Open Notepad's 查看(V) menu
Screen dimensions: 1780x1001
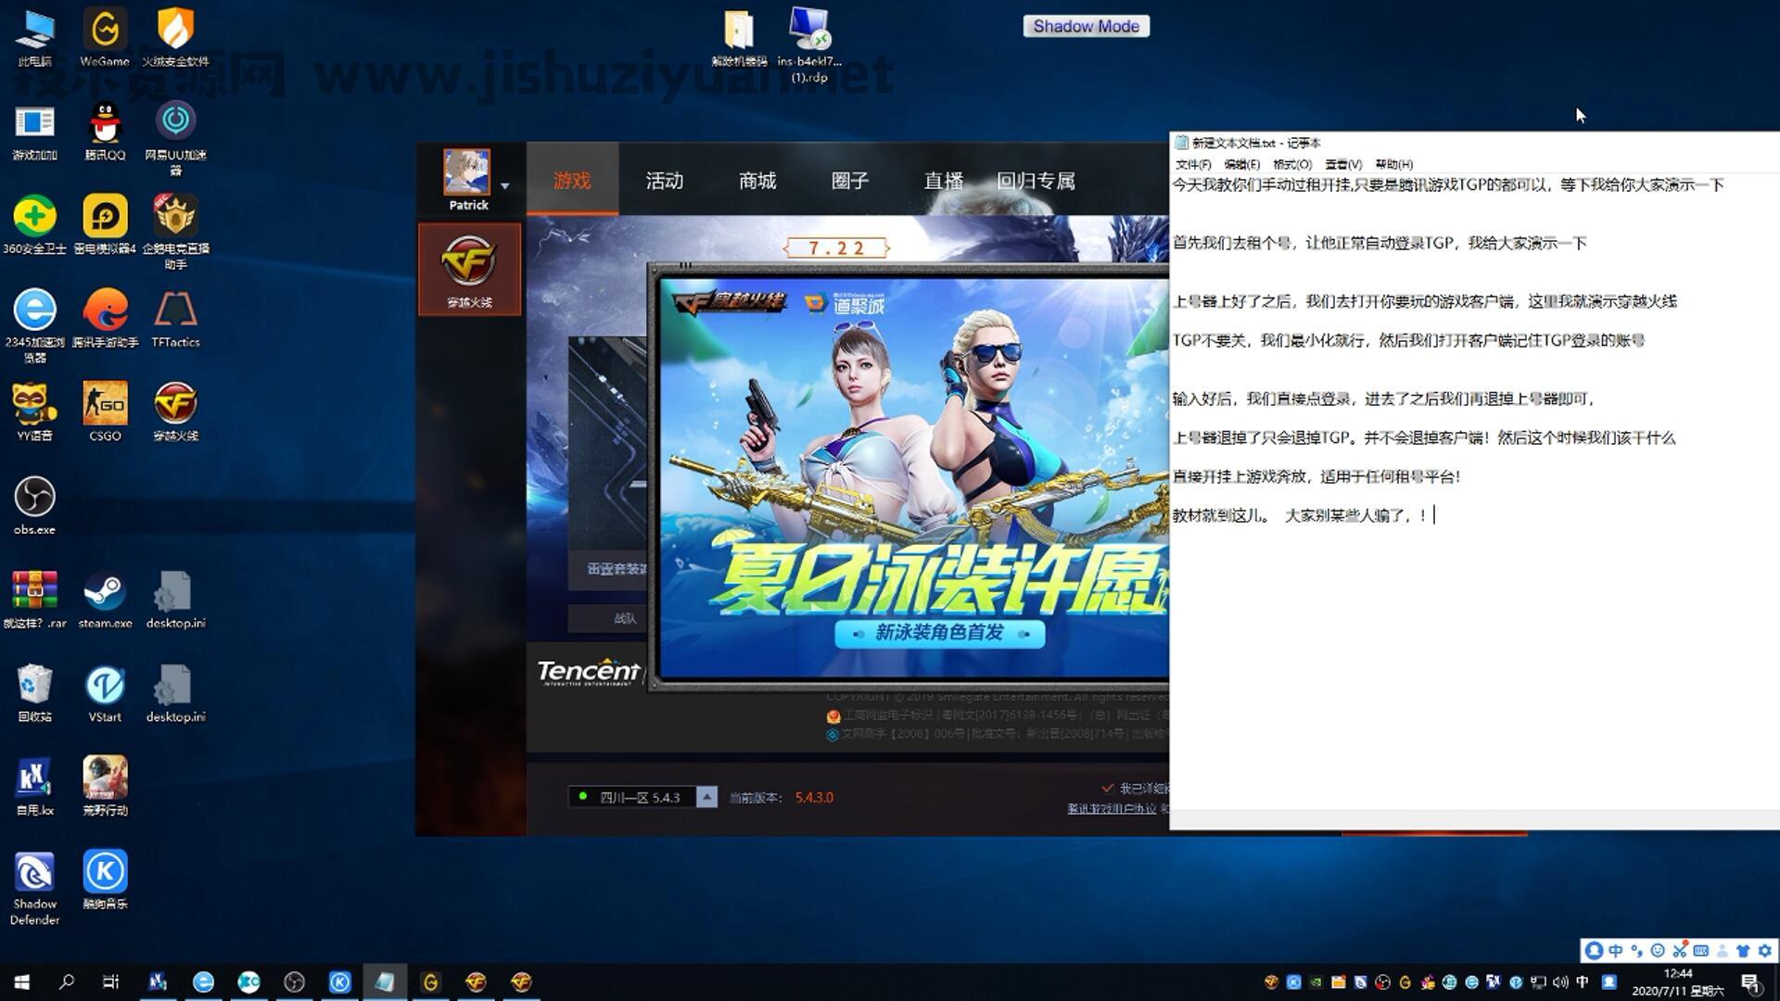click(x=1343, y=164)
